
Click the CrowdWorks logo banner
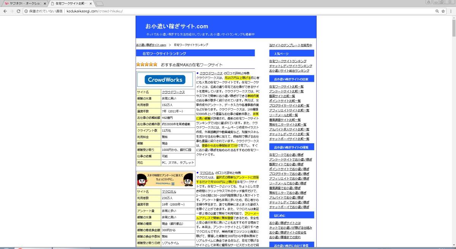tap(165, 80)
